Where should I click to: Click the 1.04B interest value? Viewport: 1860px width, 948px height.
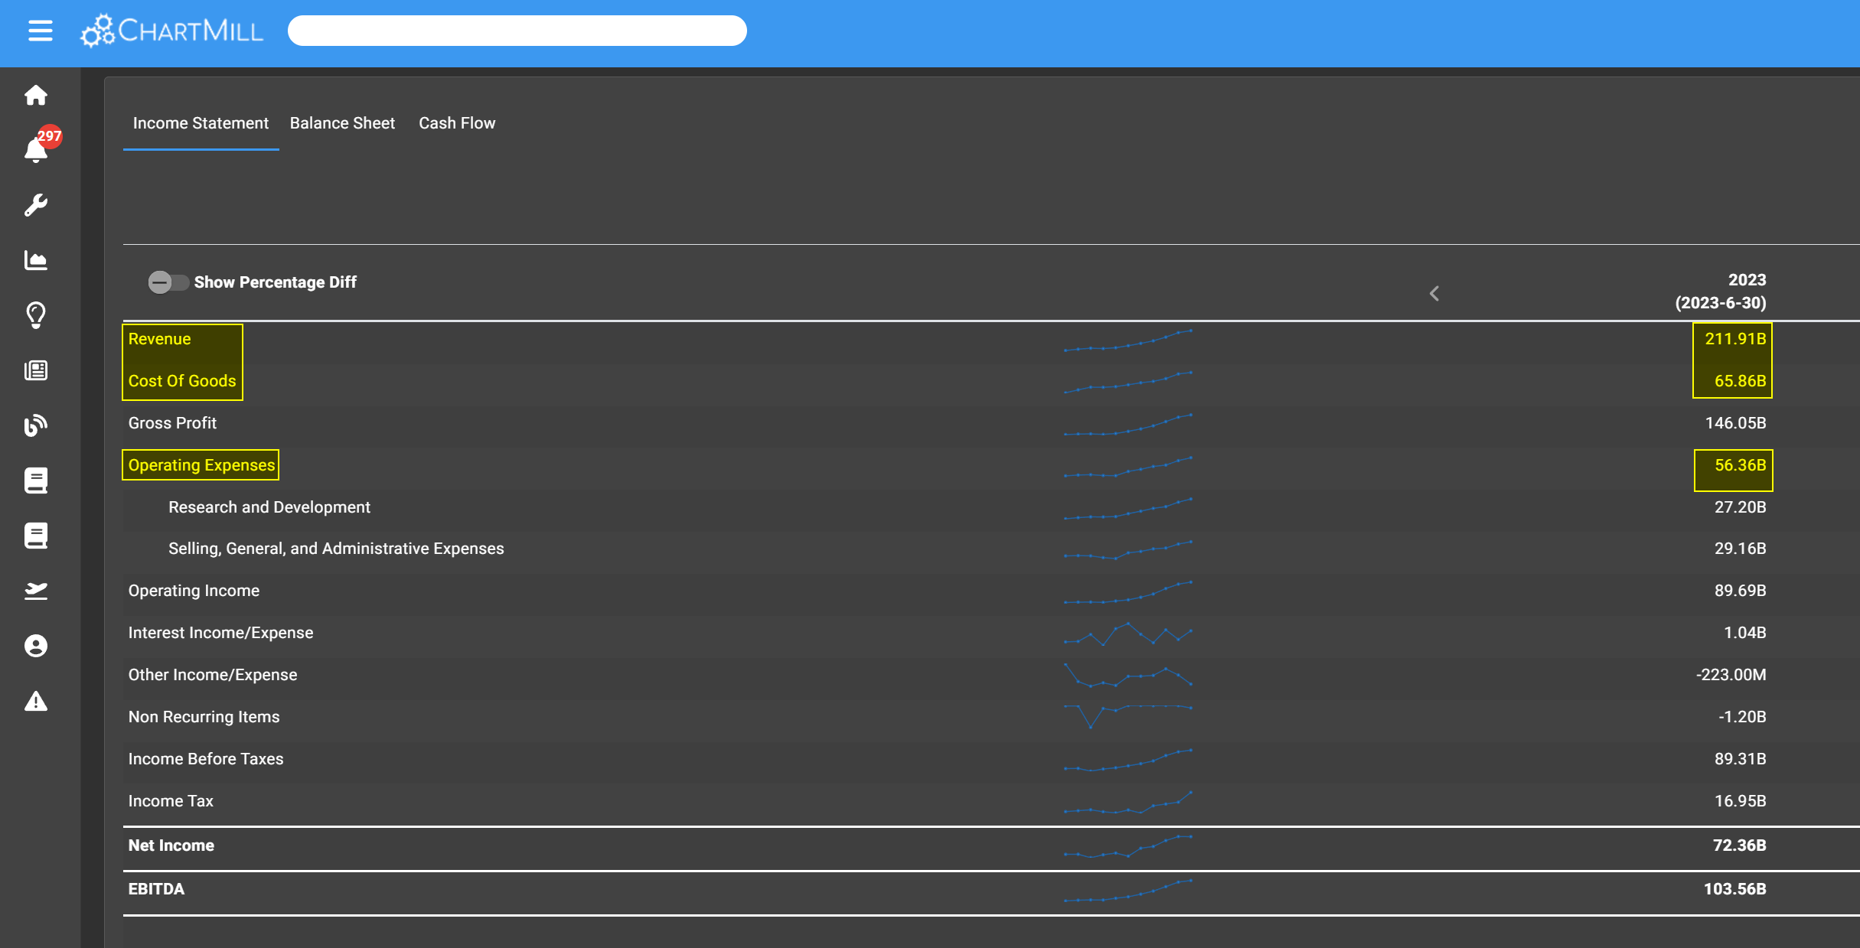pyautogui.click(x=1744, y=633)
